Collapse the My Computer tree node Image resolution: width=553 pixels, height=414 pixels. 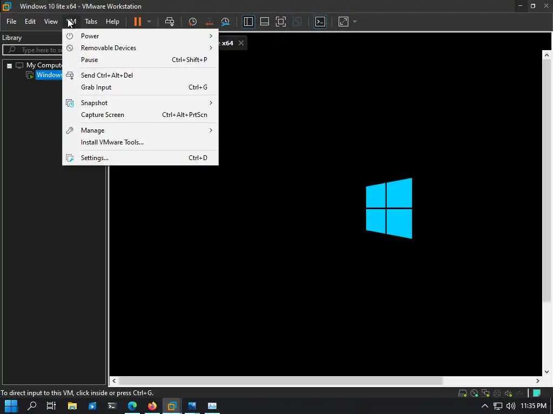point(10,65)
